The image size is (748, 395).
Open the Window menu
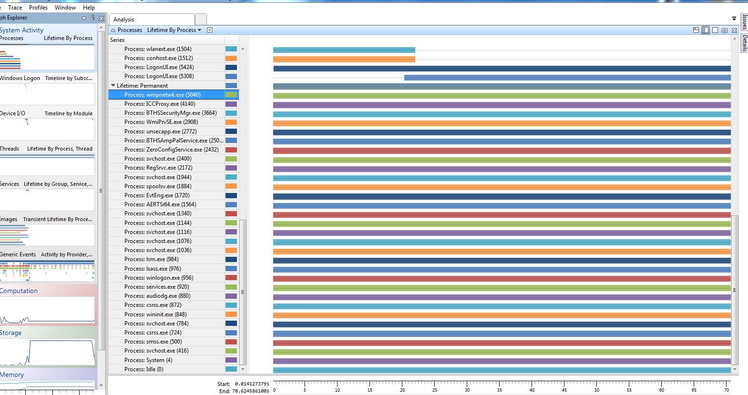click(65, 8)
